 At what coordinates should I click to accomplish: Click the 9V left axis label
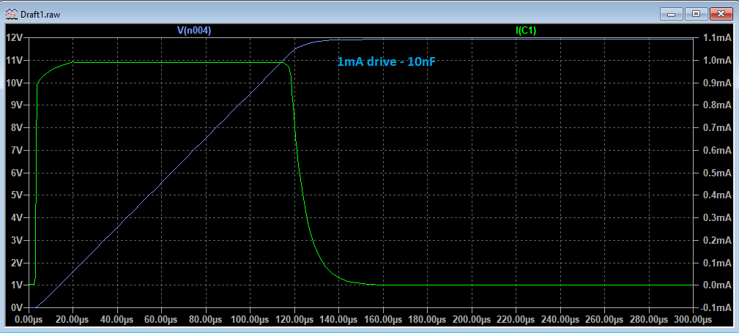point(18,105)
